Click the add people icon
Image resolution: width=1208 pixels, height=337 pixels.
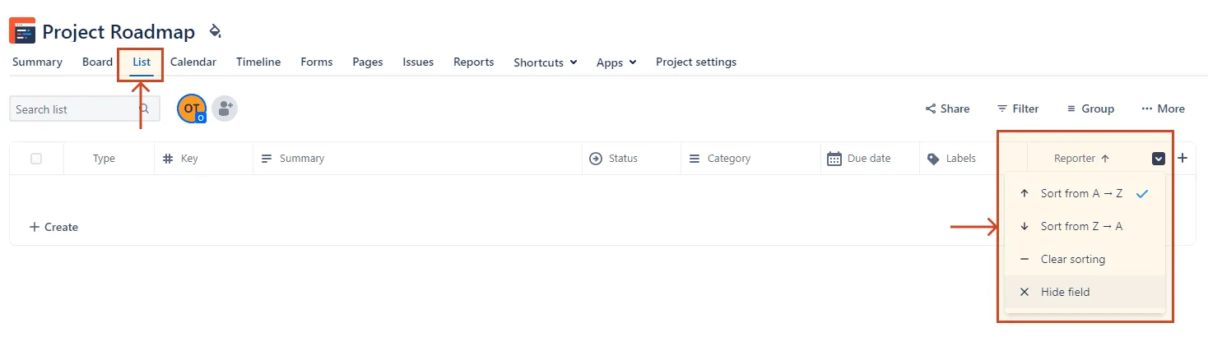[x=225, y=108]
